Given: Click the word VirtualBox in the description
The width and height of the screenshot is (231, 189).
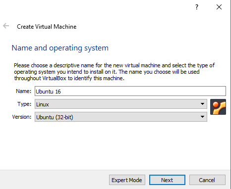Looking at the screenshot, I should coord(55,78).
